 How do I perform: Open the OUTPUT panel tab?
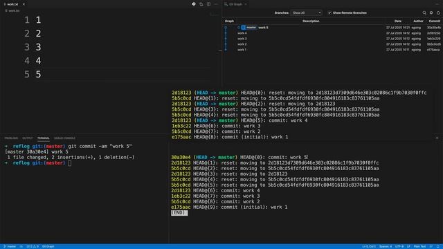coord(28,138)
